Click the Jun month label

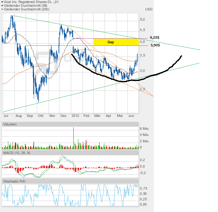coord(131,116)
